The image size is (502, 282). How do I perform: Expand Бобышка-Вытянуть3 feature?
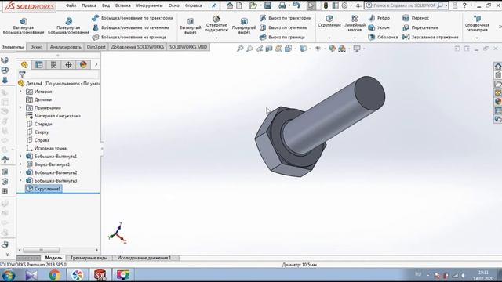[x=21, y=181]
